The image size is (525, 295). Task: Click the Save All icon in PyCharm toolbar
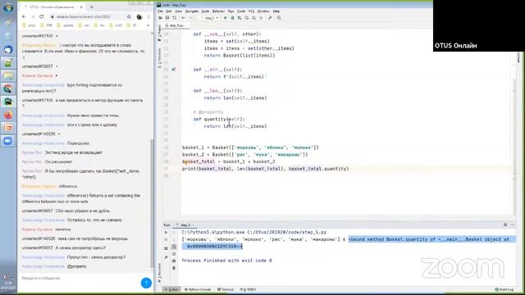point(167,18)
